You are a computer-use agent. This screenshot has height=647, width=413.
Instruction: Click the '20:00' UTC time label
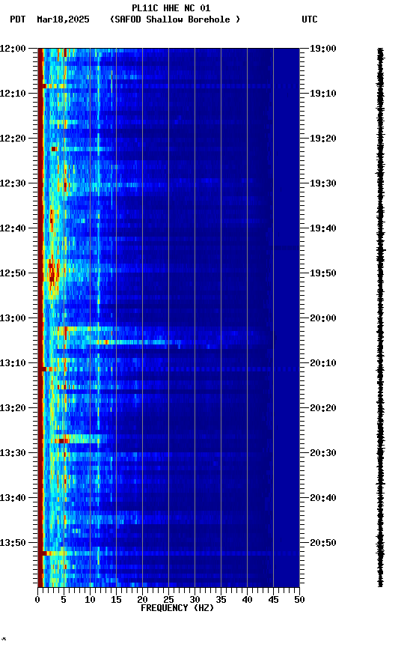point(323,318)
